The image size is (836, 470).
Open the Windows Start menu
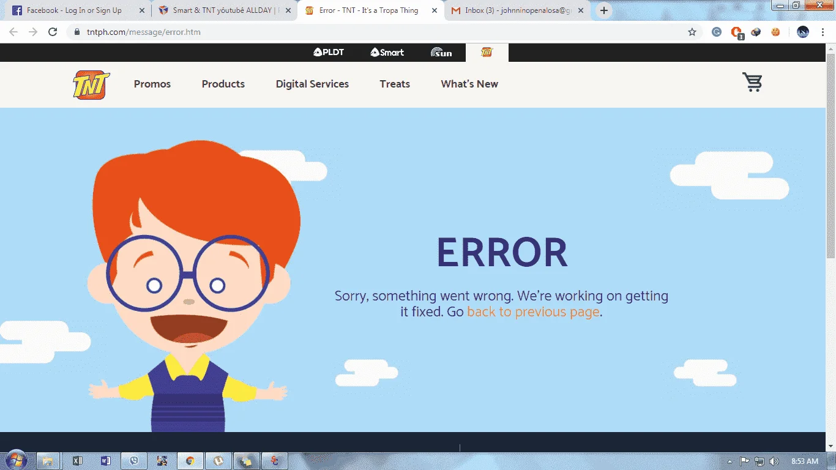click(x=15, y=461)
